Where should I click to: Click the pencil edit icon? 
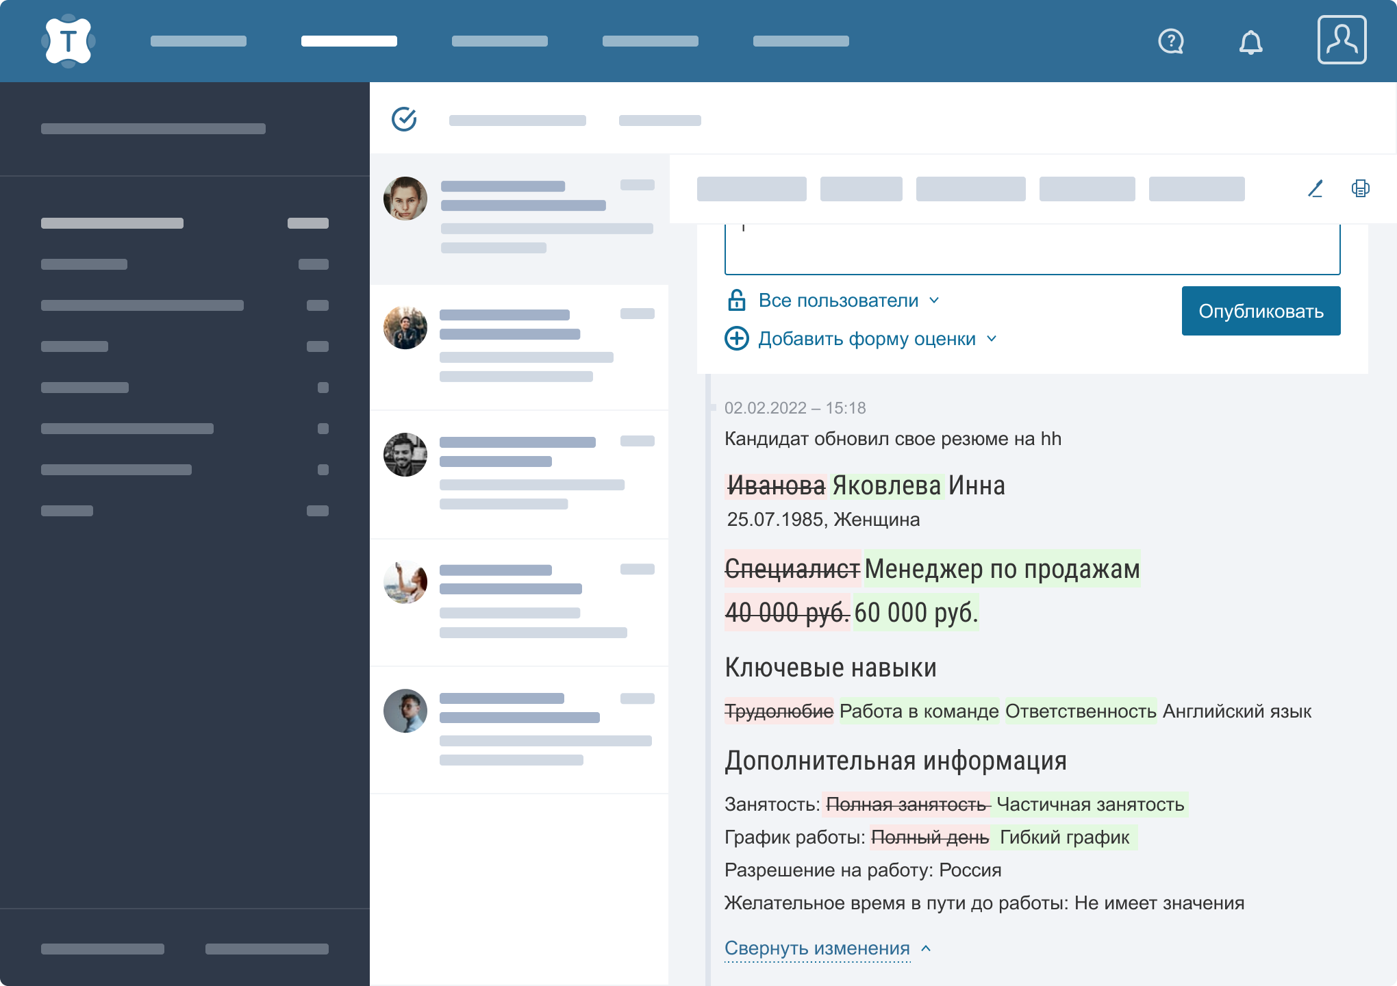1315,188
